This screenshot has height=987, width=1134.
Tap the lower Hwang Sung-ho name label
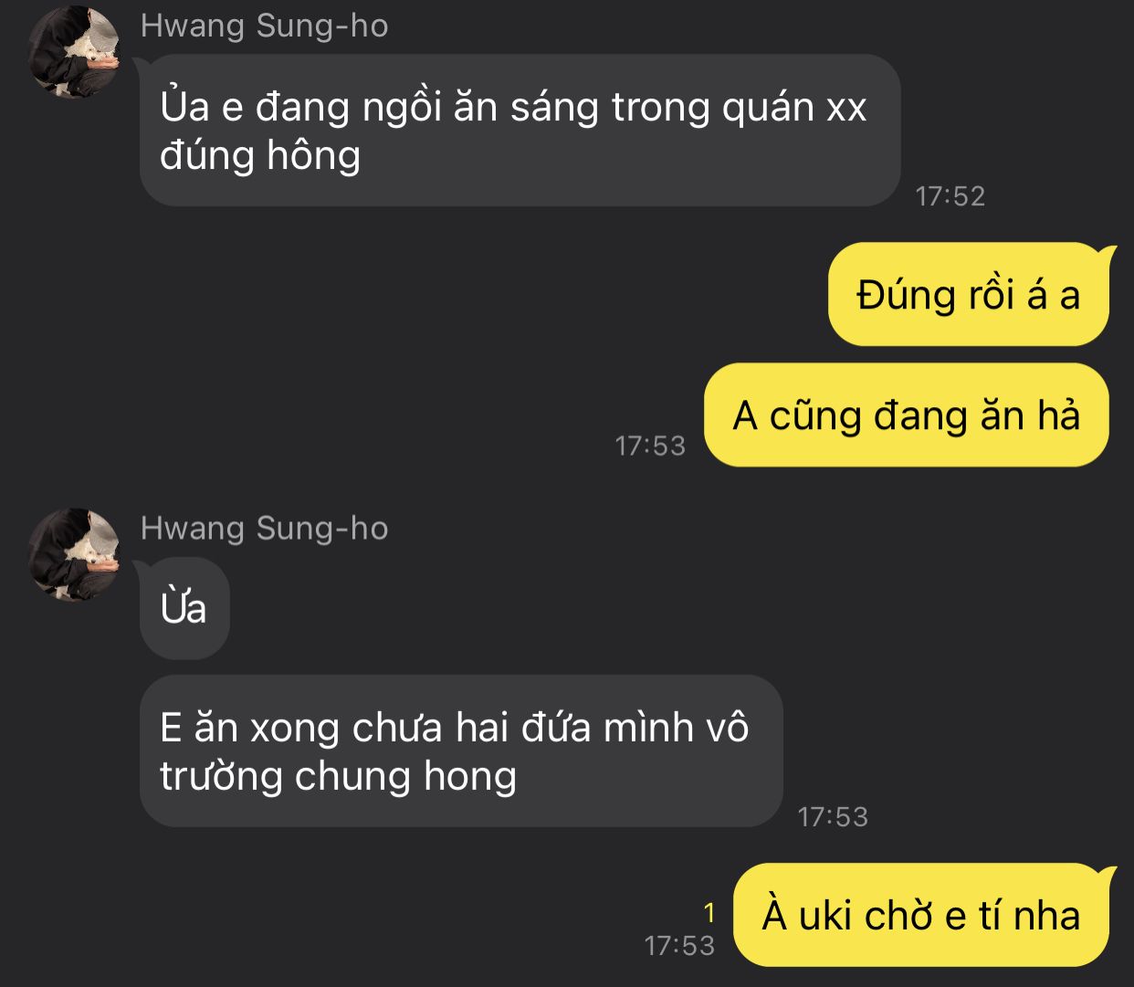(264, 529)
